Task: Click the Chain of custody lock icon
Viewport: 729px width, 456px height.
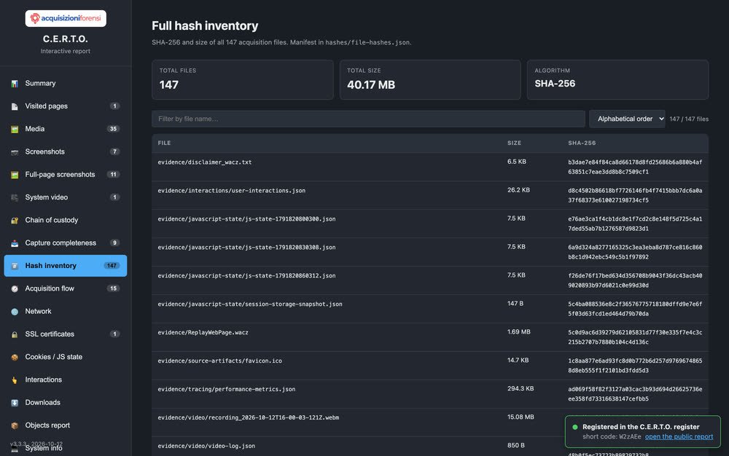Action: (15, 220)
